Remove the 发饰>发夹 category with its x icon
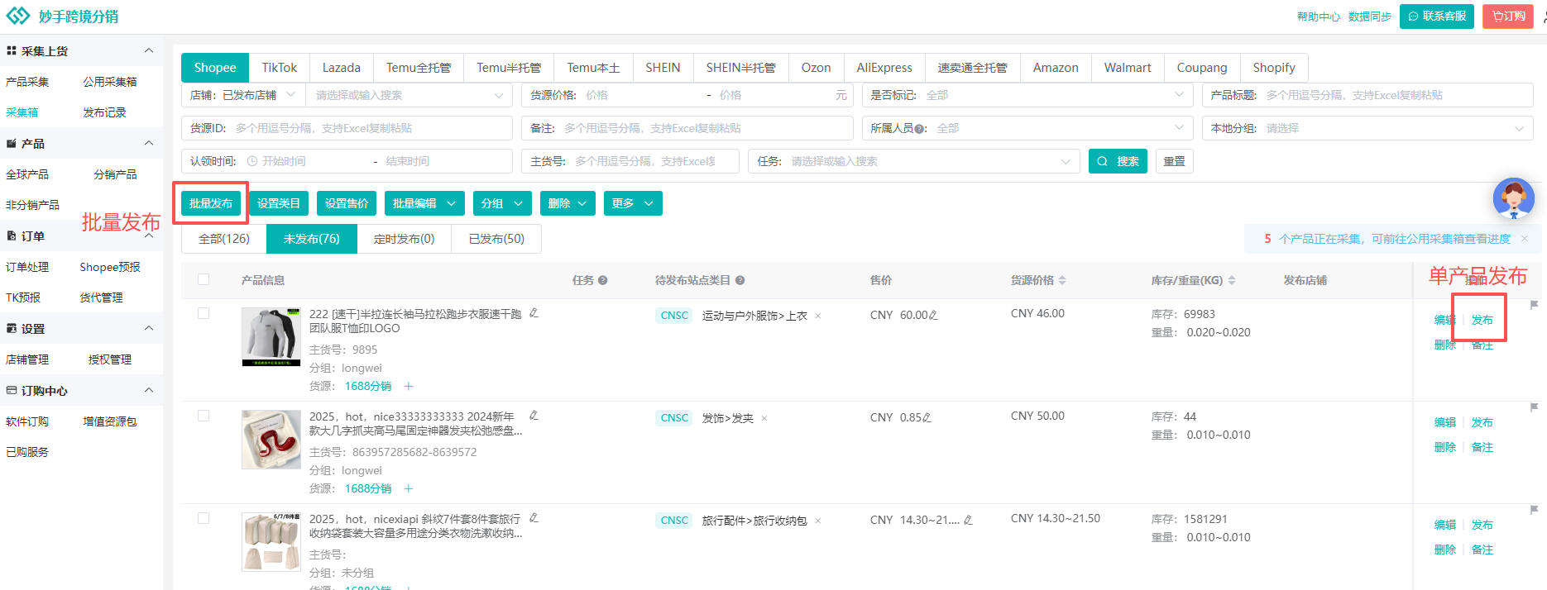This screenshot has height=590, width=1547. [764, 419]
